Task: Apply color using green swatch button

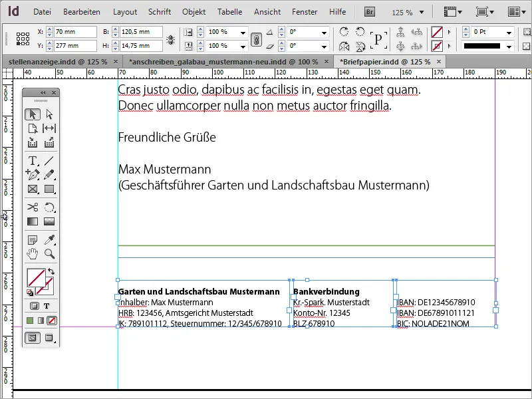Action: 30,321
